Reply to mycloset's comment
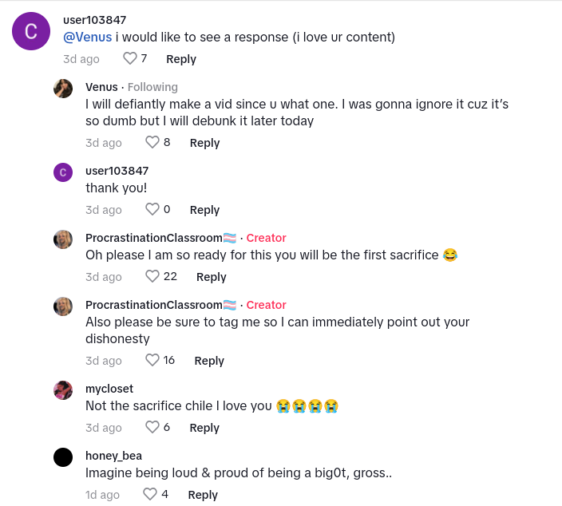The height and width of the screenshot is (506, 562). coord(204,428)
